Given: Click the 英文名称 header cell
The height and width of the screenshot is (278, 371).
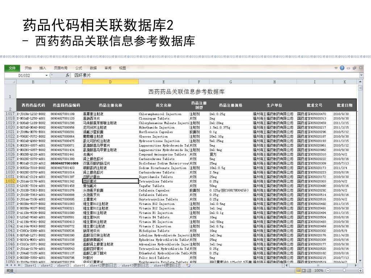Looking at the screenshot, I should pyautogui.click(x=163, y=105).
